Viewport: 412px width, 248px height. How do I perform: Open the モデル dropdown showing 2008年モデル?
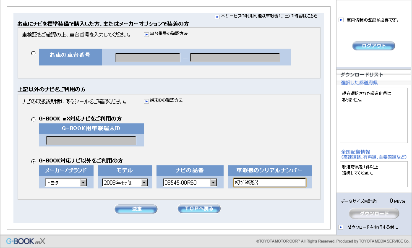coord(125,182)
